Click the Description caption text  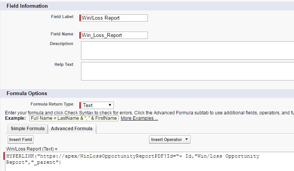61,44
